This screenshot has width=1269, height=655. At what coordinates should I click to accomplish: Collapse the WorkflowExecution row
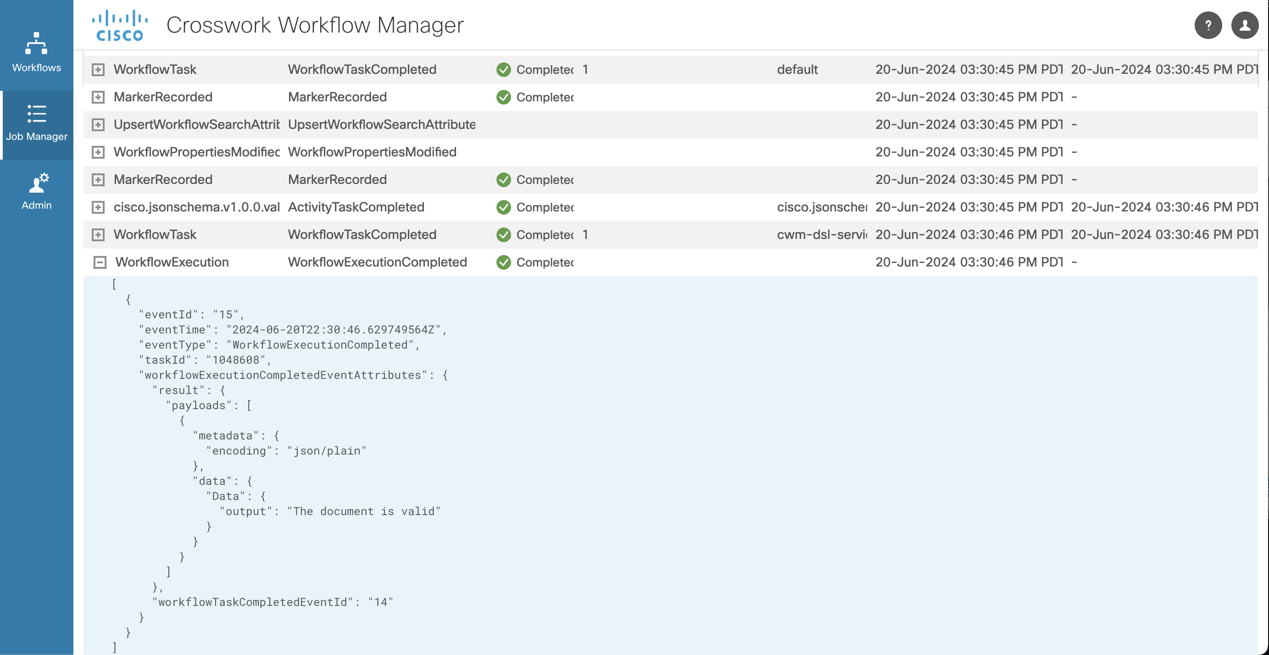[100, 262]
